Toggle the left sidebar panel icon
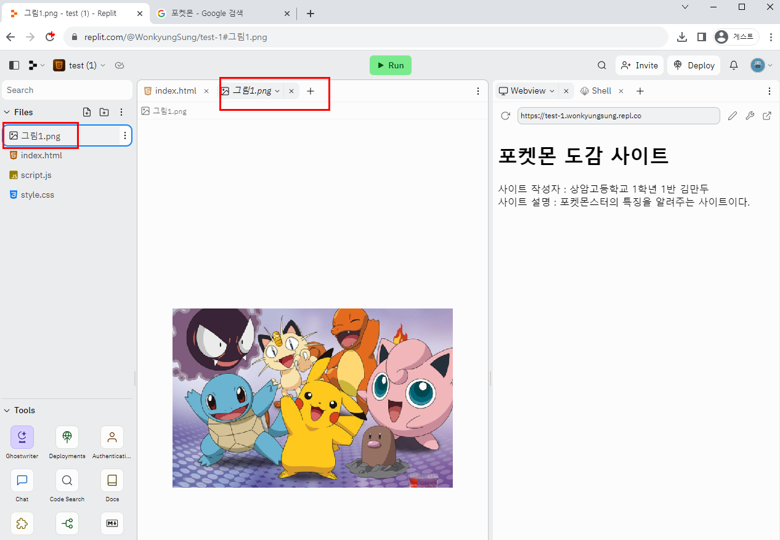The image size is (780, 540). point(14,65)
